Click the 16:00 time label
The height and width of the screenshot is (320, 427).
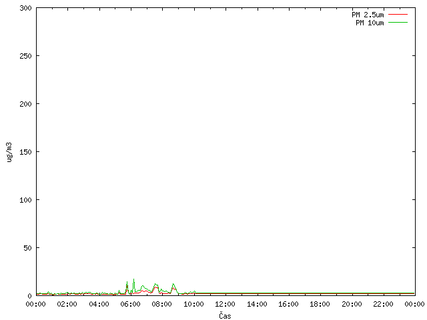[x=288, y=304]
